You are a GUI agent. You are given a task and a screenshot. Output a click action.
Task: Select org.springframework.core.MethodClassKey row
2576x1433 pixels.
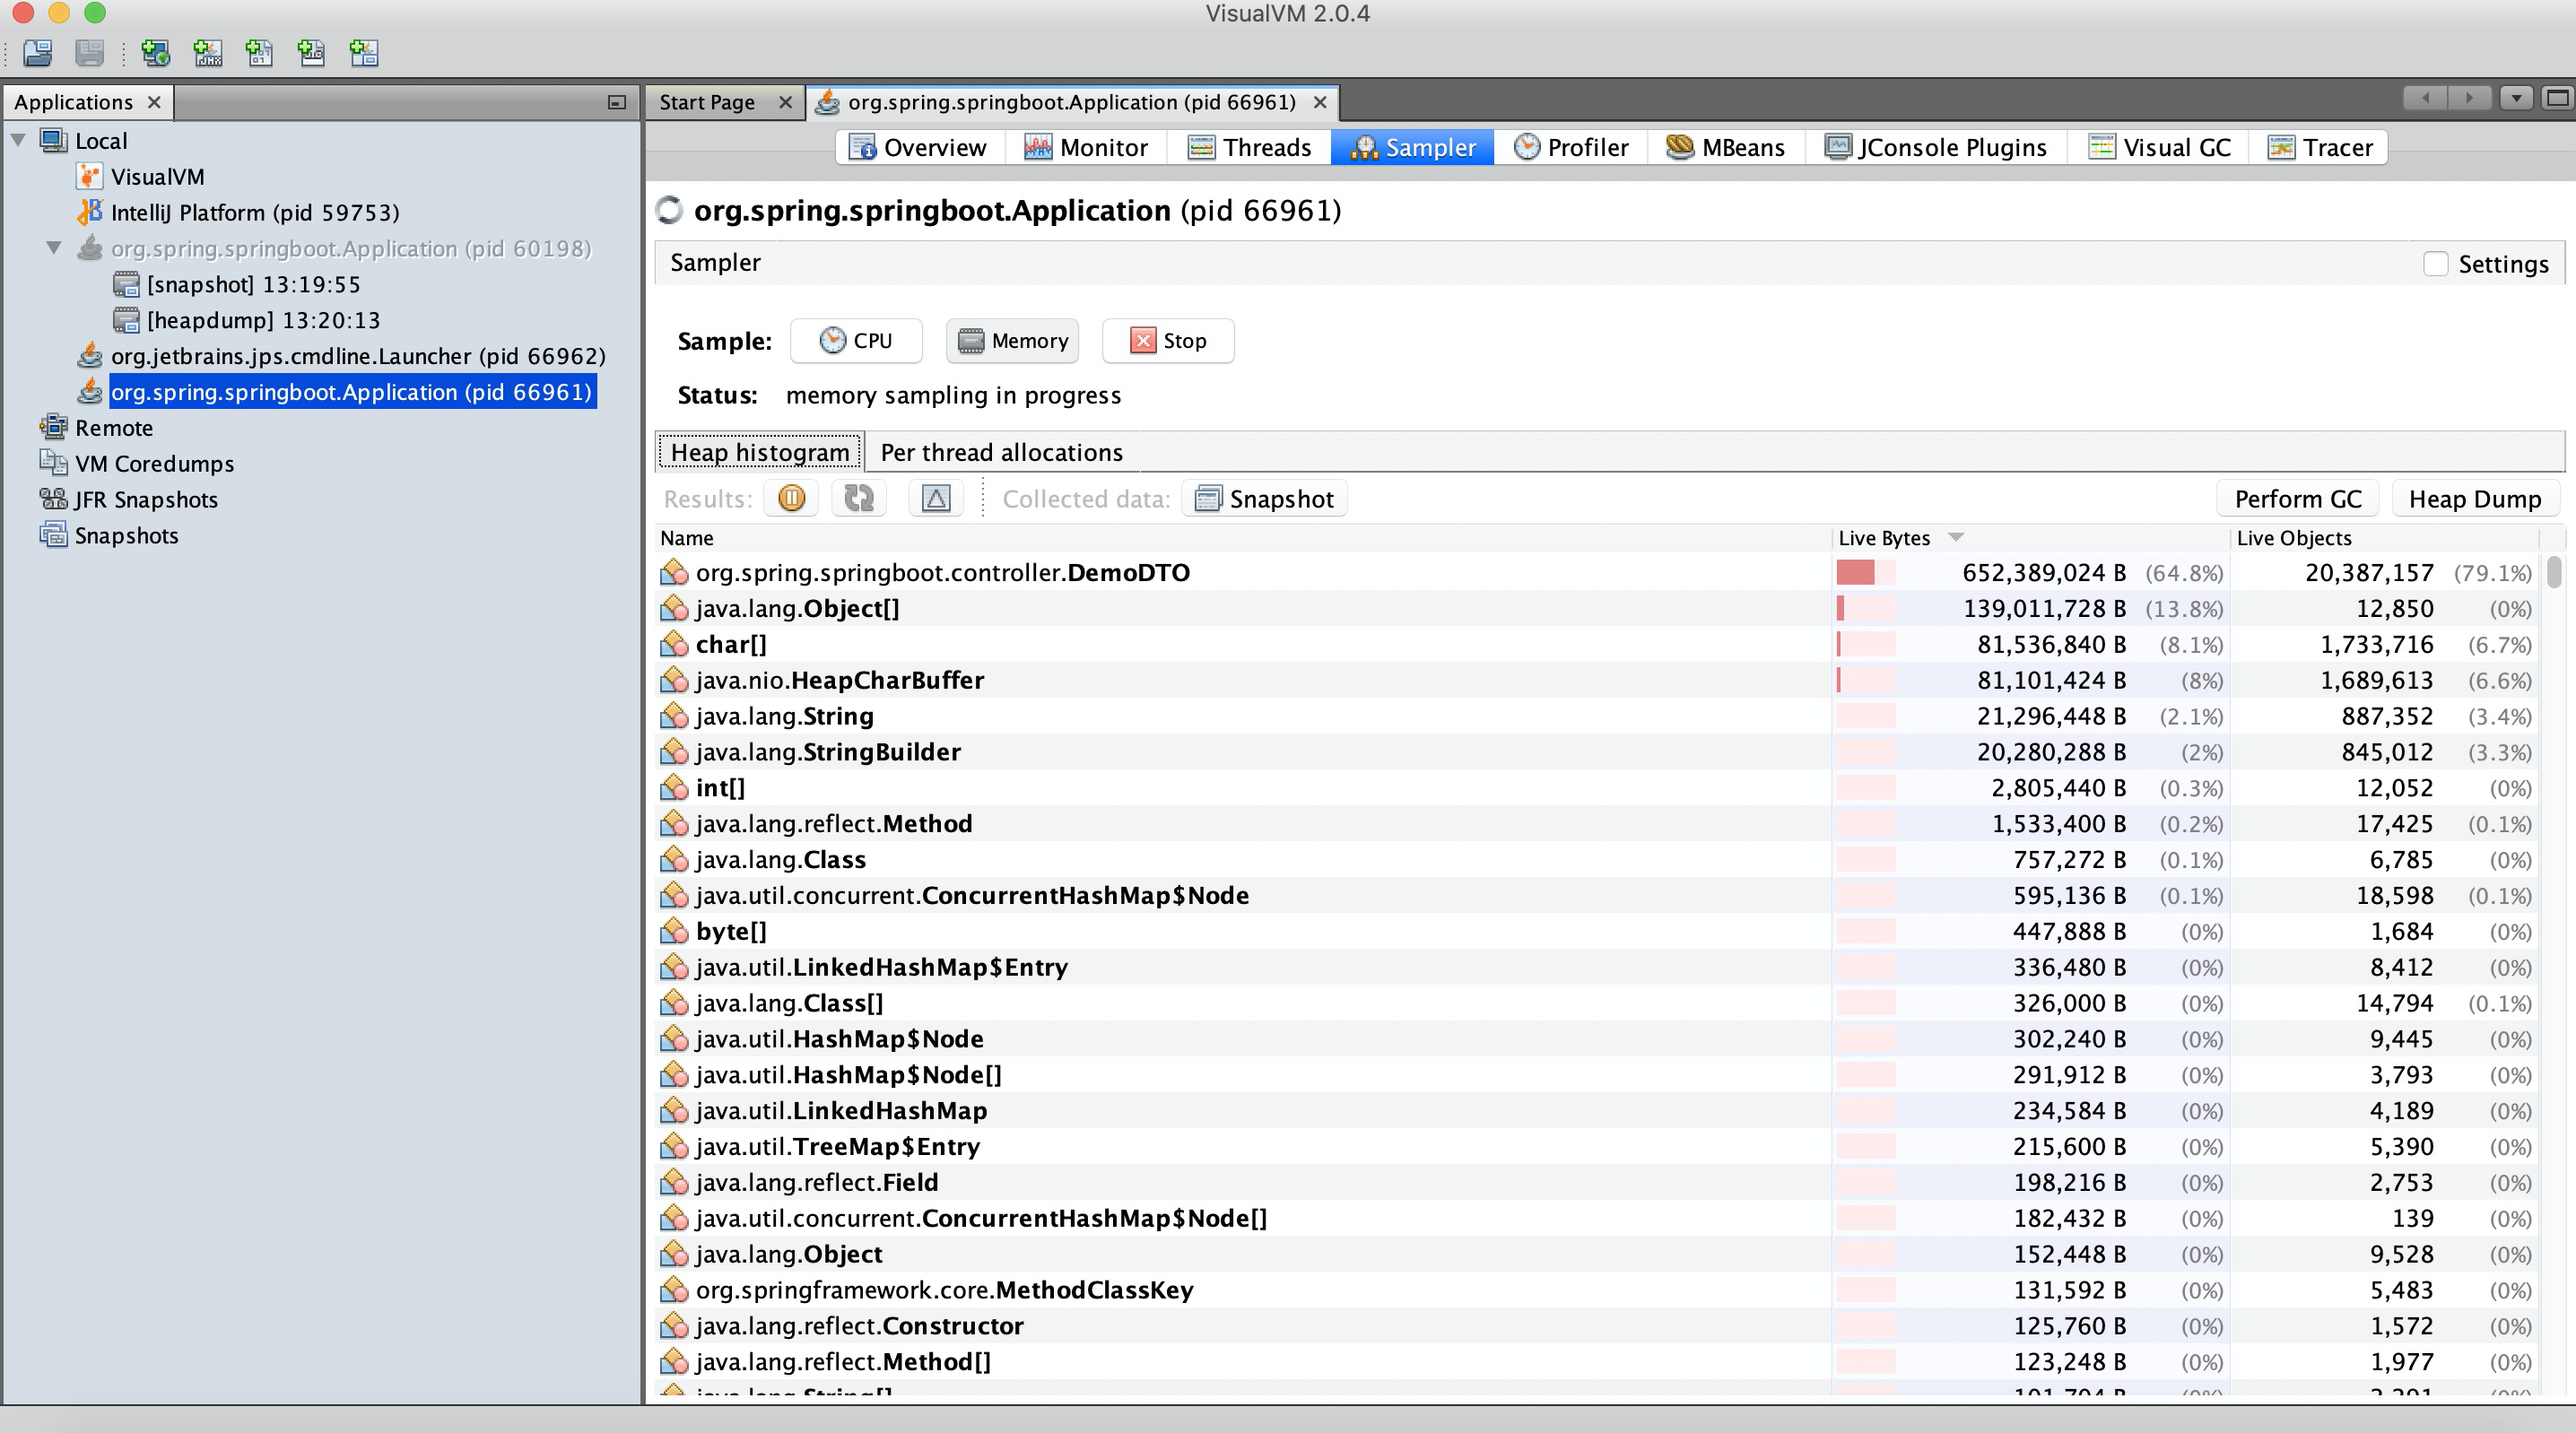pyautogui.click(x=1597, y=1290)
